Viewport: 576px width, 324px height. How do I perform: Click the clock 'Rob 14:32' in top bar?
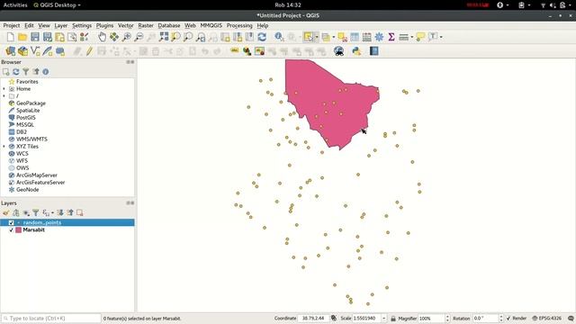pos(288,5)
